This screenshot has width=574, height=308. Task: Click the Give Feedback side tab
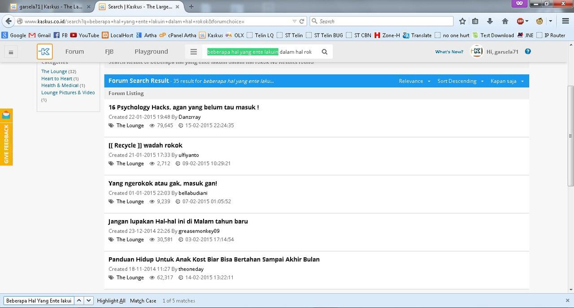pyautogui.click(x=6, y=137)
